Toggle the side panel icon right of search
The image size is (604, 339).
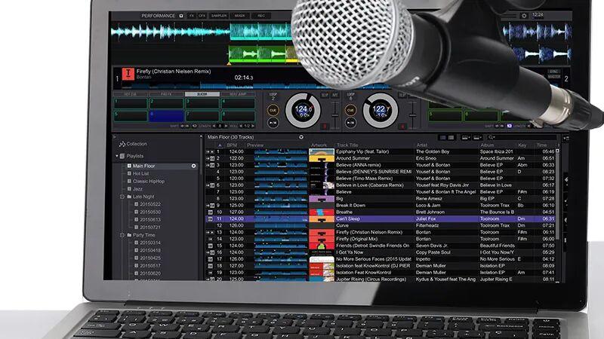(565, 138)
